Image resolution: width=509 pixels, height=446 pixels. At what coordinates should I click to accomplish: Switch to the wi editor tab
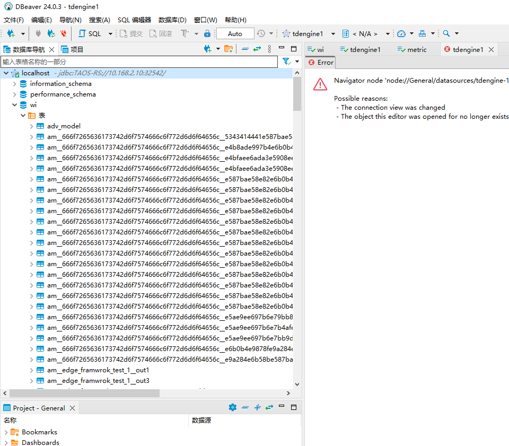coord(316,49)
